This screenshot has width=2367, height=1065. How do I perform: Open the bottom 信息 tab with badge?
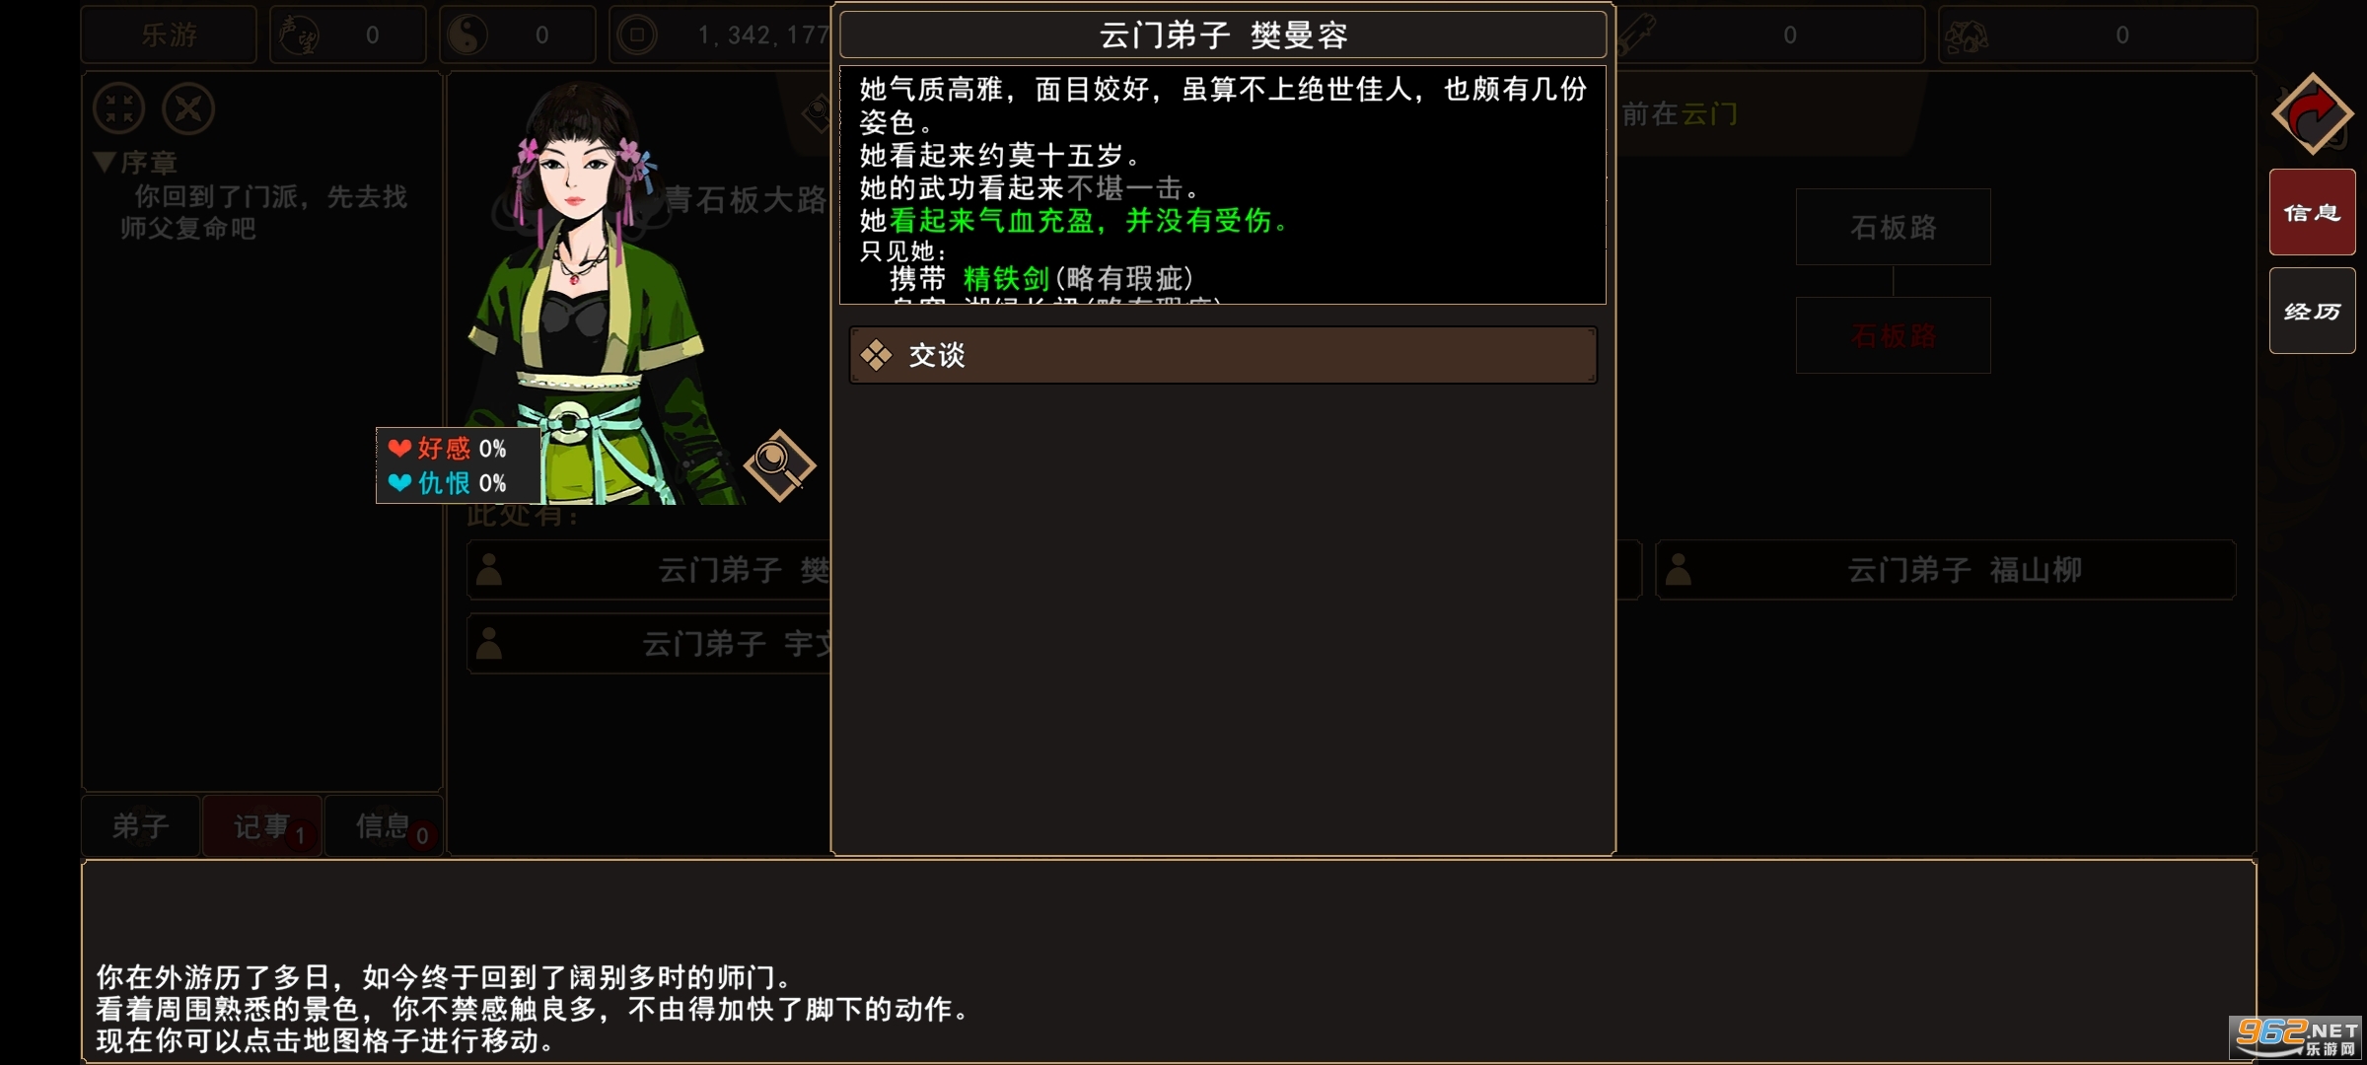(x=384, y=825)
